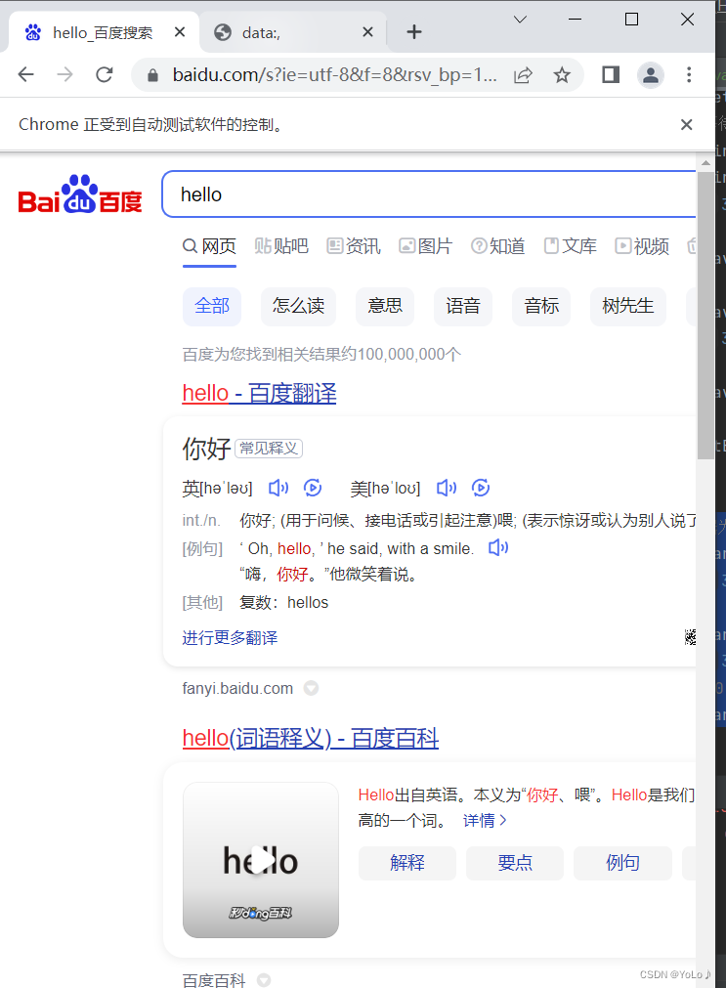The width and height of the screenshot is (726, 988).
Task: Expand the arrow beside 百度百科 source
Action: [264, 980]
